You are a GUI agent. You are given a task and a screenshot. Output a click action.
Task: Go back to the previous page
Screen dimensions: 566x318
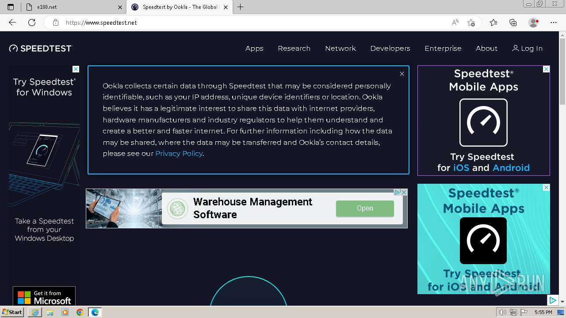coord(12,23)
